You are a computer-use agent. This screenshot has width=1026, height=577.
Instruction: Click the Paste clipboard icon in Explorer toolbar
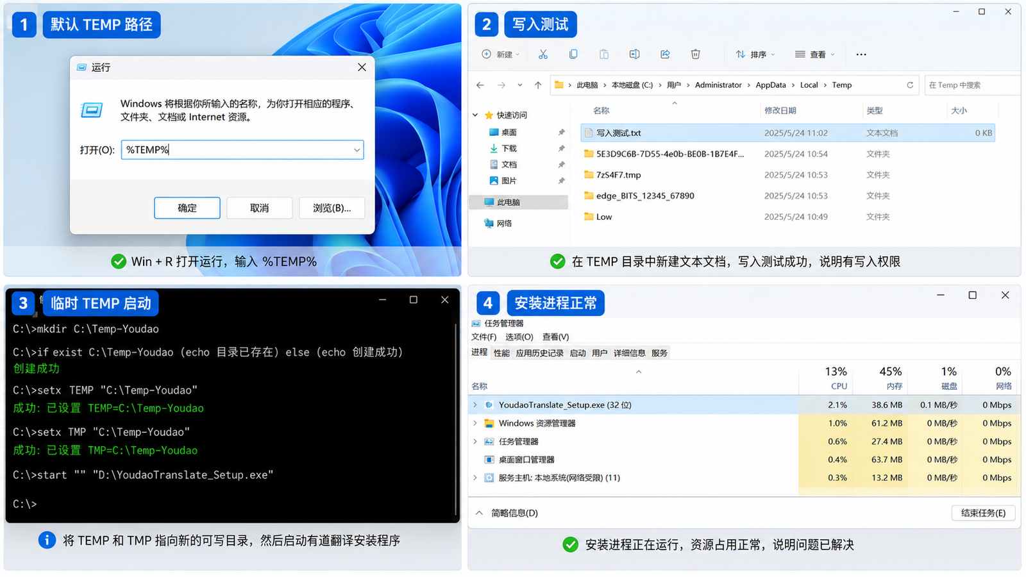tap(604, 54)
